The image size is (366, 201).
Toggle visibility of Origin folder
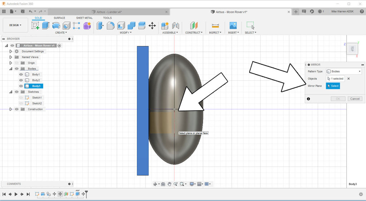click(x=16, y=63)
